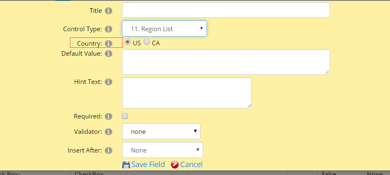This screenshot has height=175, width=390.
Task: Click inside the Hint Text textarea
Action: click(x=187, y=93)
